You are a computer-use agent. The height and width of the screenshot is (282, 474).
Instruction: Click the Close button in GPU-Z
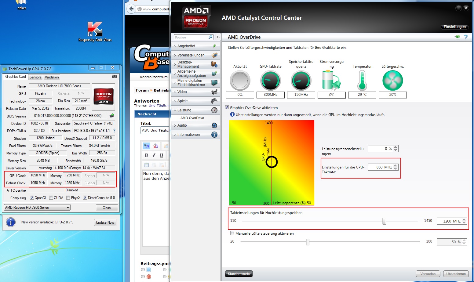pyautogui.click(x=107, y=208)
